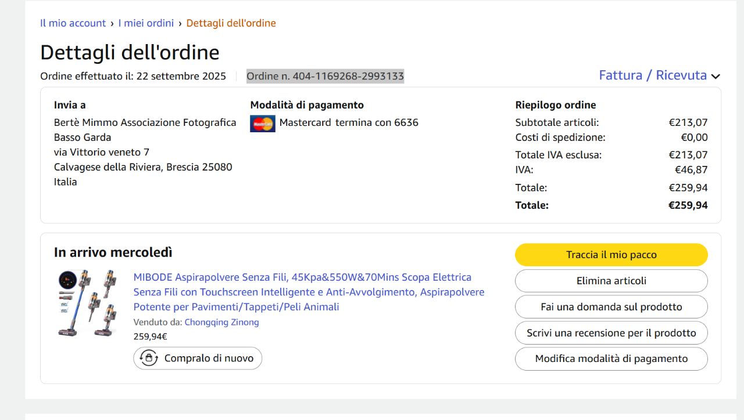This screenshot has width=744, height=420.
Task: Choose Scrivi una recensione per il prodotto
Action: tap(611, 333)
